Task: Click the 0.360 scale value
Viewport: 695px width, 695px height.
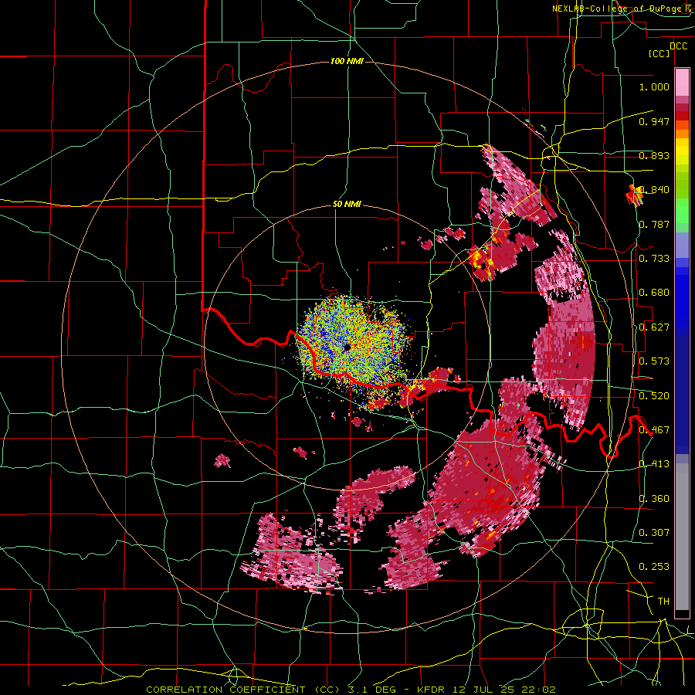Action: [654, 499]
